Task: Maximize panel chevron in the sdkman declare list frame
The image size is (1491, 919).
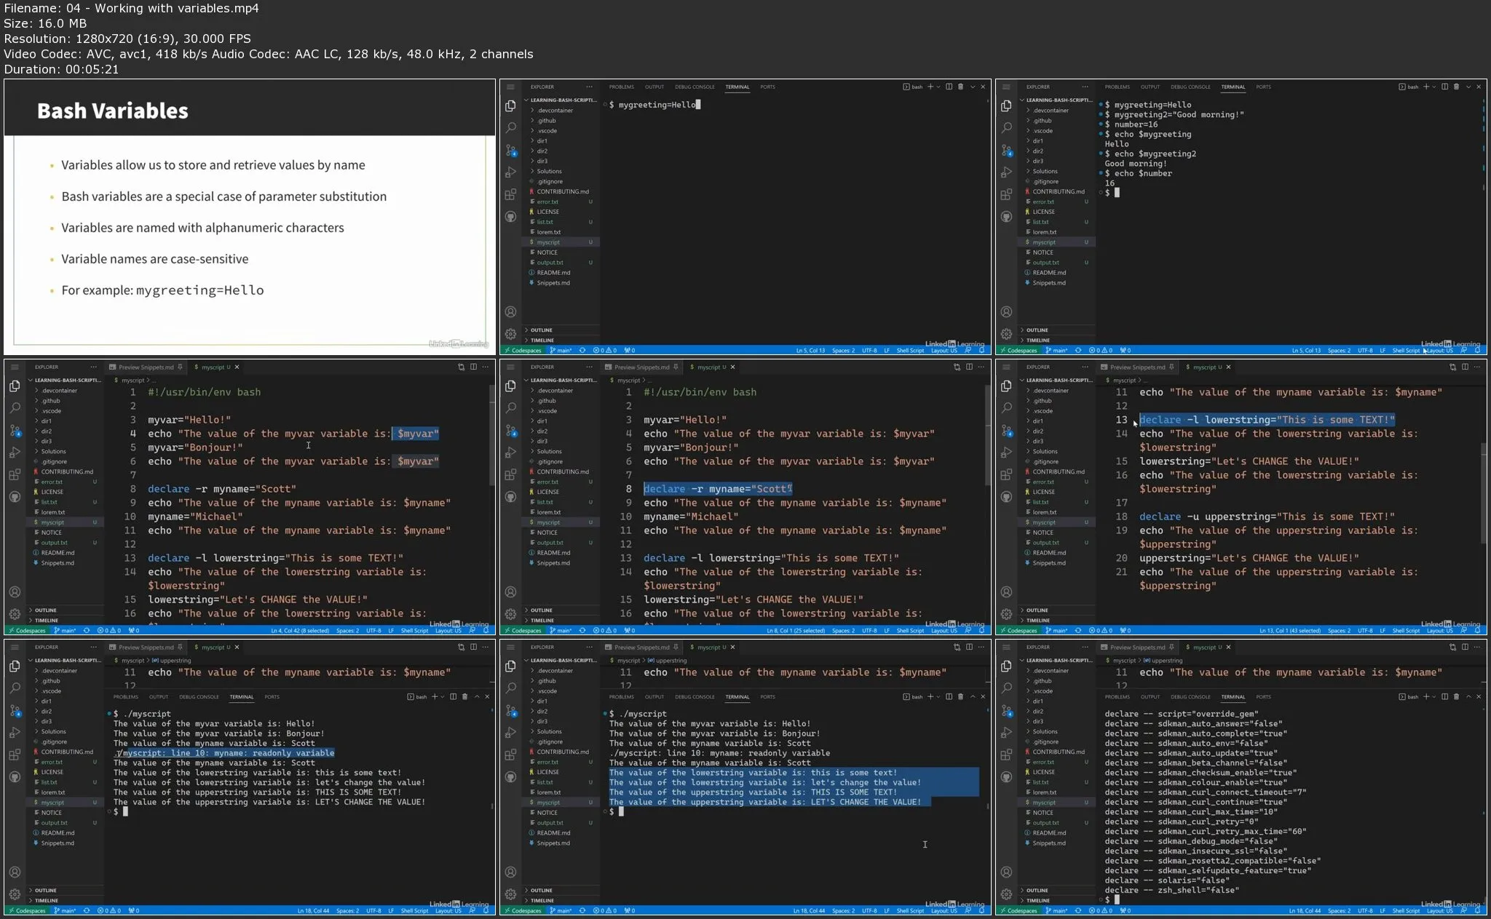Action: [x=1468, y=696]
